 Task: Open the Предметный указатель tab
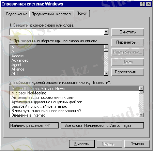(52, 14)
